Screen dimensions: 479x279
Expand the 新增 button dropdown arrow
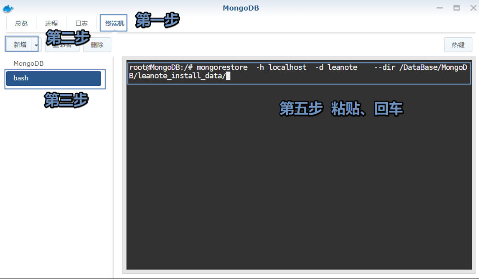point(36,45)
